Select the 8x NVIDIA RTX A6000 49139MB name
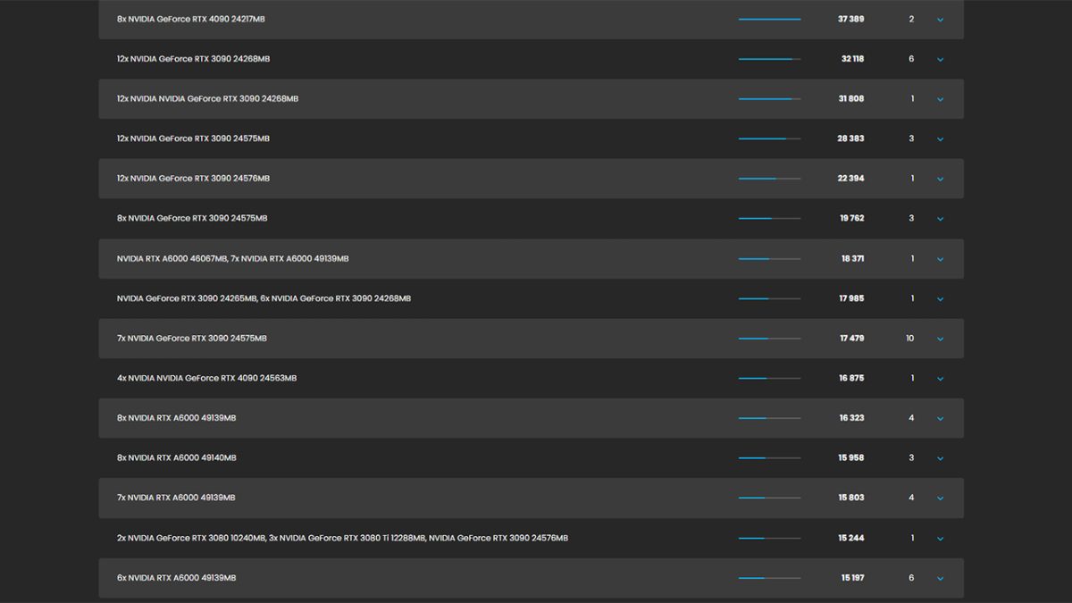The width and height of the screenshot is (1072, 603). pyautogui.click(x=176, y=418)
